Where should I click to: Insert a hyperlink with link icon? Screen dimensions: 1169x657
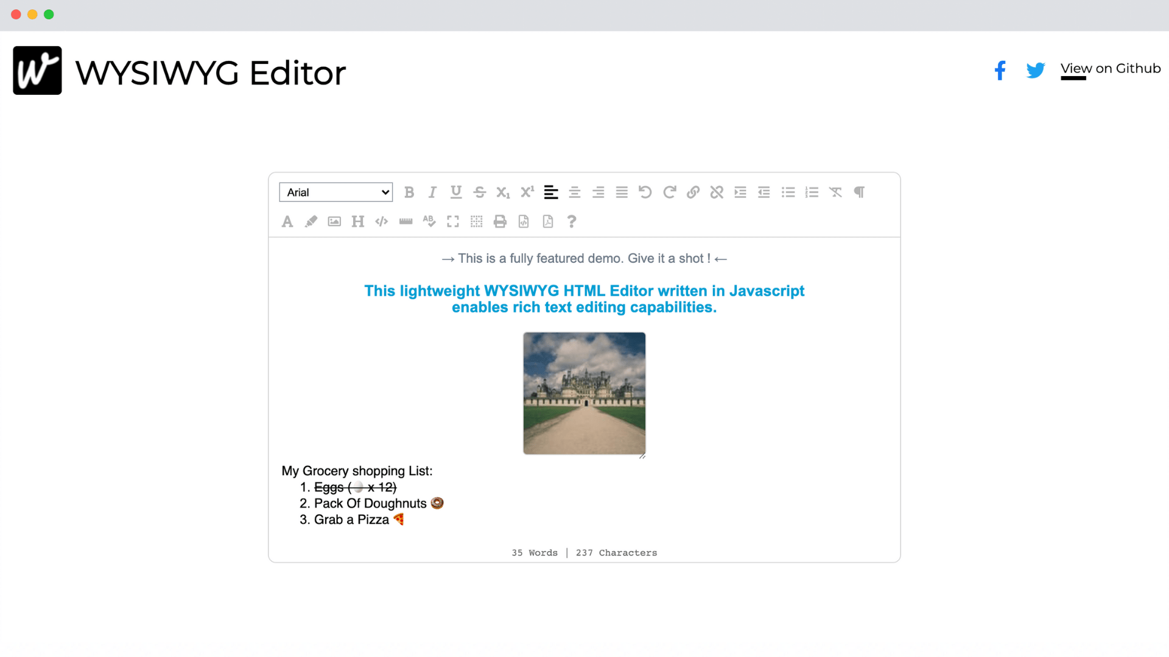click(x=693, y=192)
